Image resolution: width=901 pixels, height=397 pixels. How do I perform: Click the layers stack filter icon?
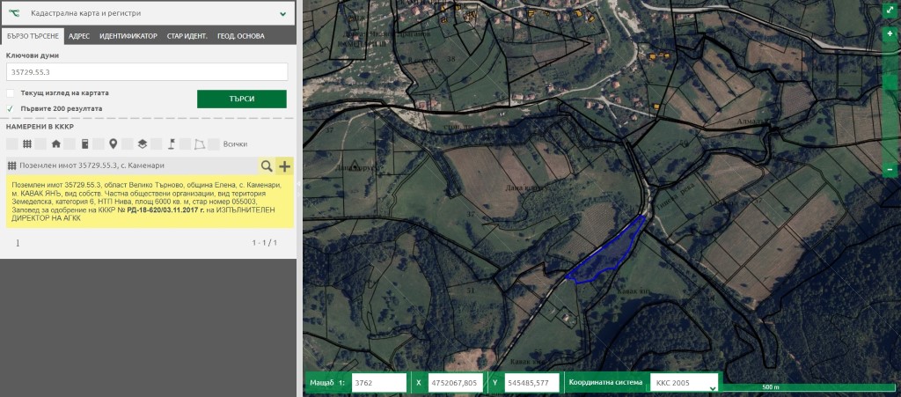[142, 143]
